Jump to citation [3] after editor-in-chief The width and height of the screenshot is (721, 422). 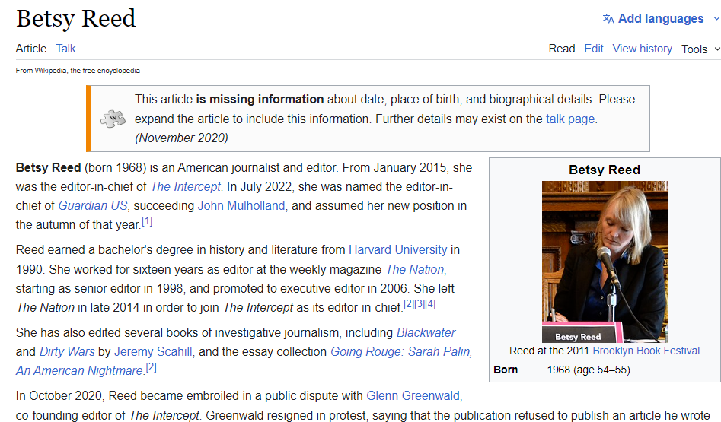pos(420,304)
